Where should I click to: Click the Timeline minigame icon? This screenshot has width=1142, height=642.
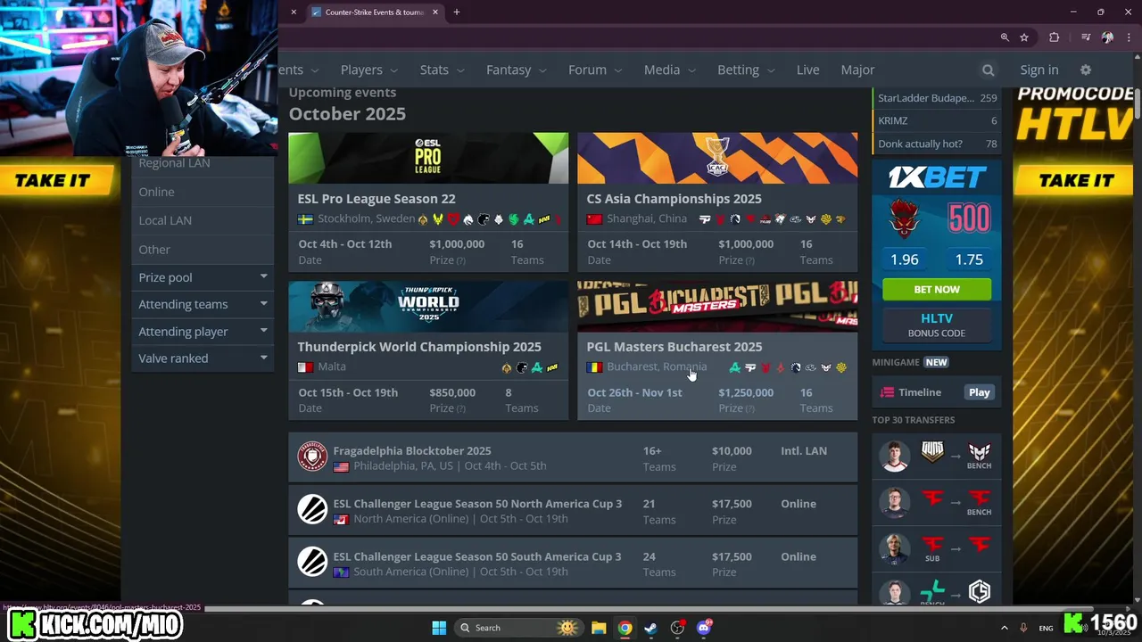pos(887,392)
